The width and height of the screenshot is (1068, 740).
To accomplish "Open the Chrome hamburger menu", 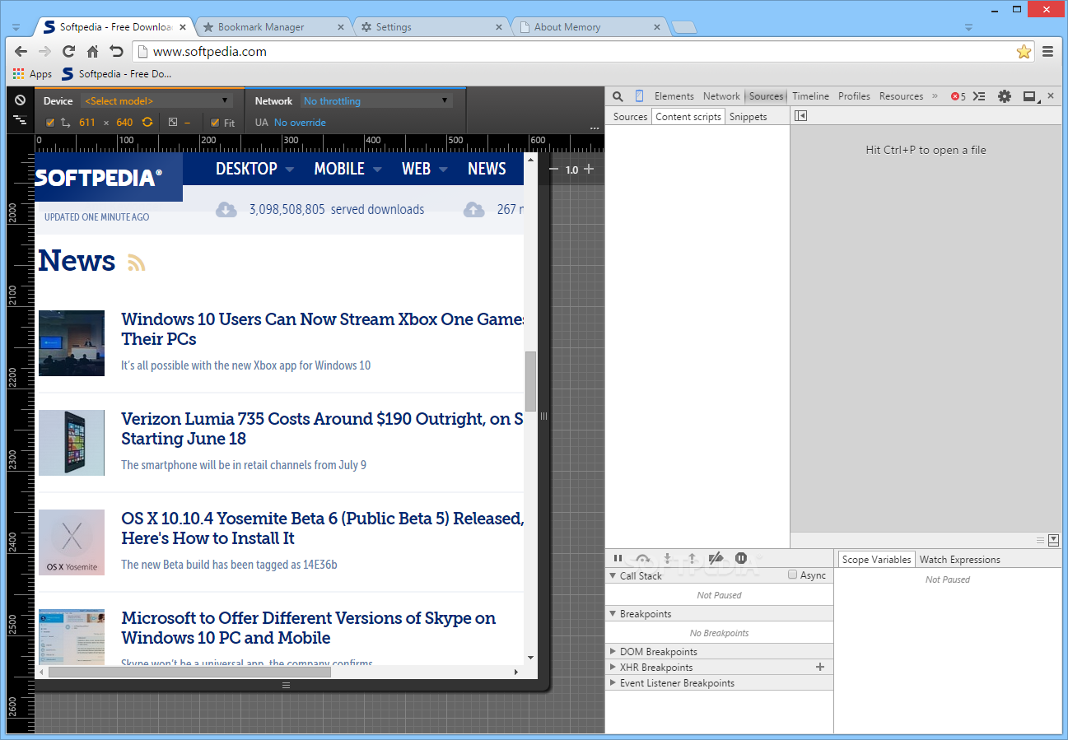I will coord(1048,51).
